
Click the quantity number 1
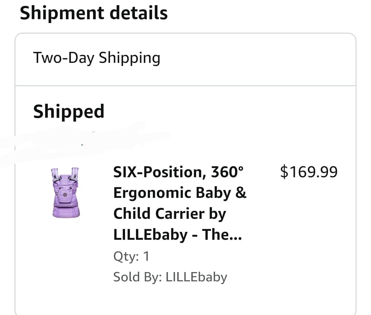tap(146, 256)
